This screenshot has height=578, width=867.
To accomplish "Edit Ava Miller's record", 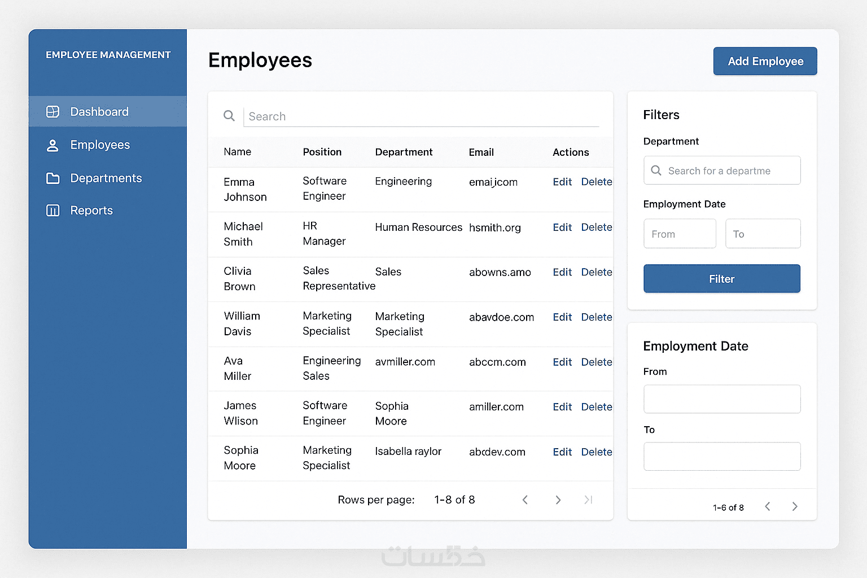I will click(x=562, y=362).
